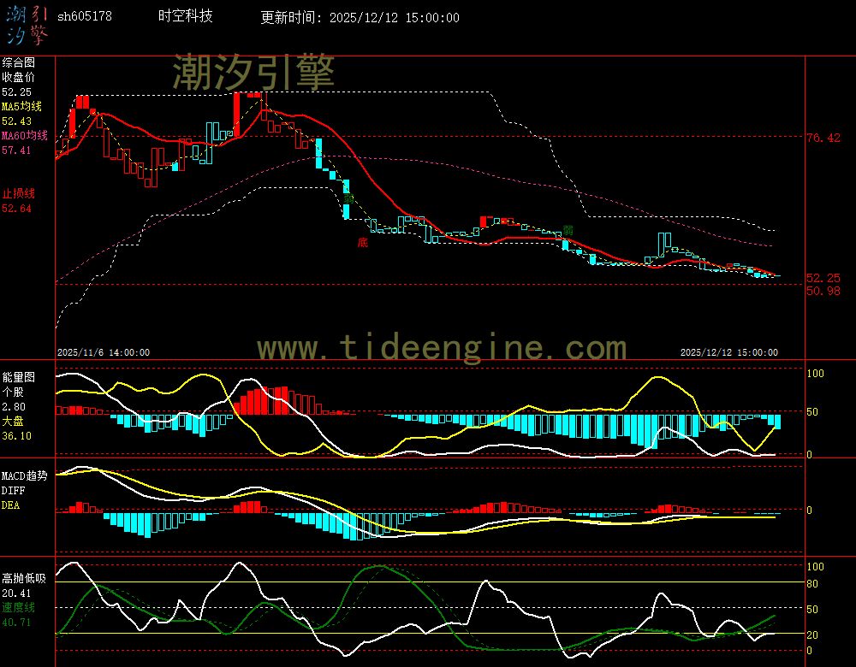Screen dimensions: 856x667
Task: Select the 高抛低吸 panel label
Action: [23, 579]
